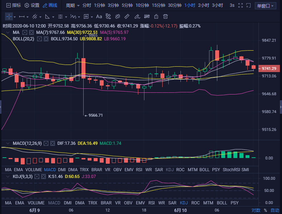Switch MACD panel to StochRSI indicator
The image size is (282, 214).
231,170
